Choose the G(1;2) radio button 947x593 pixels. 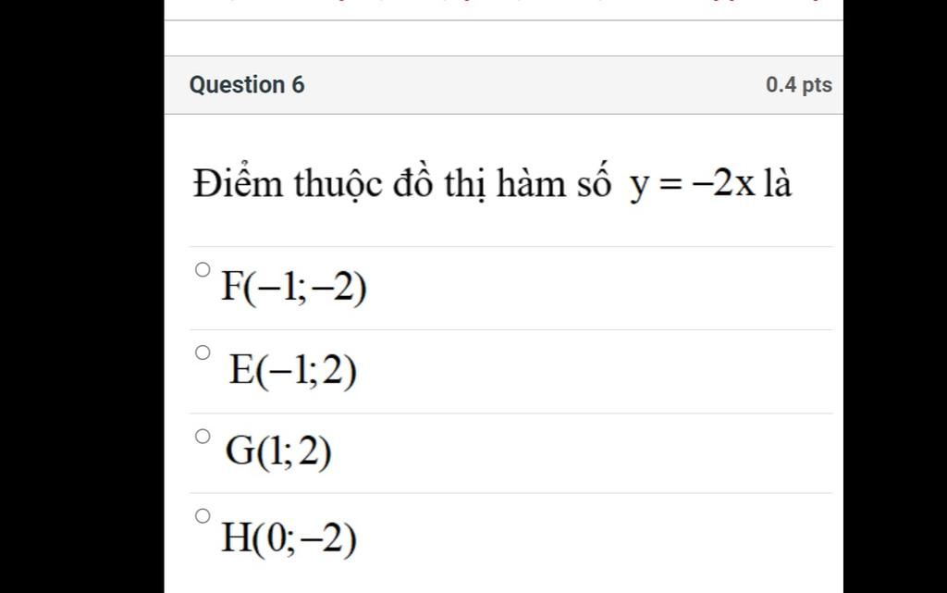point(203,436)
